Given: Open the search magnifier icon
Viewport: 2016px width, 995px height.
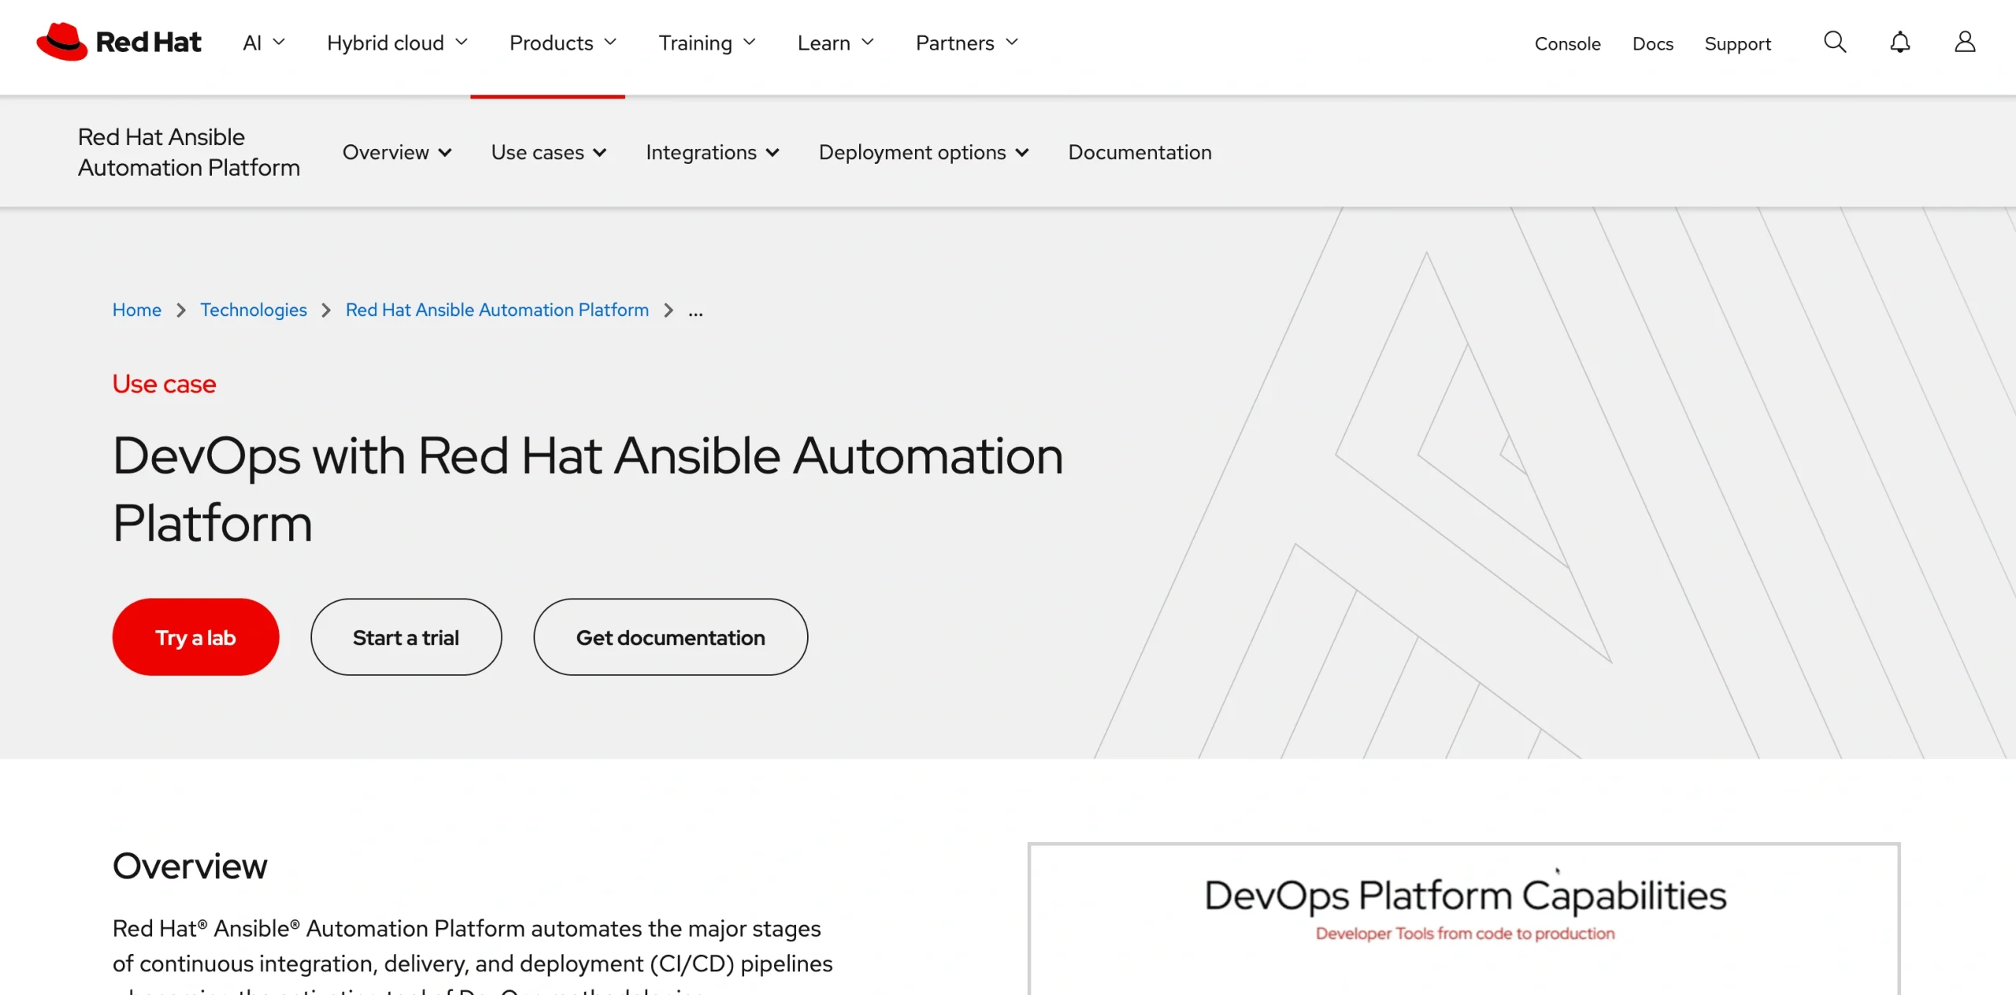Looking at the screenshot, I should [x=1835, y=43].
